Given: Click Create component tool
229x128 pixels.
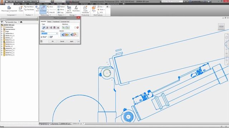Looking at the screenshot, I should pos(21,9).
